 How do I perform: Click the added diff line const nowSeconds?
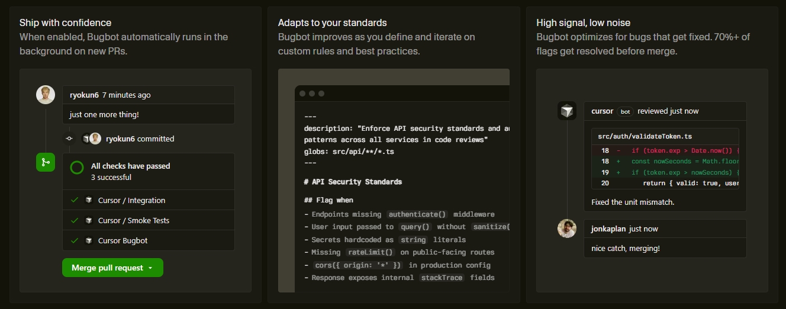tap(665, 161)
